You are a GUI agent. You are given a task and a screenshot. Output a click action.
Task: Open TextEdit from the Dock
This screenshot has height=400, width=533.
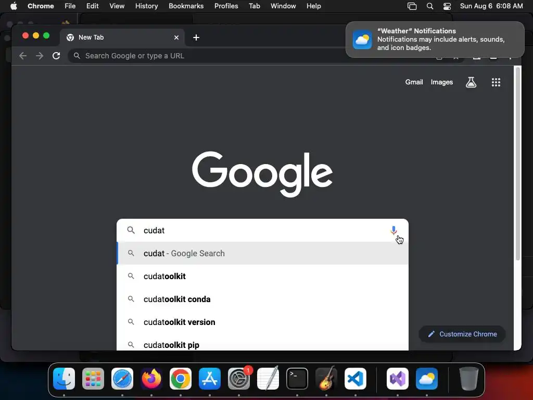pyautogui.click(x=268, y=379)
